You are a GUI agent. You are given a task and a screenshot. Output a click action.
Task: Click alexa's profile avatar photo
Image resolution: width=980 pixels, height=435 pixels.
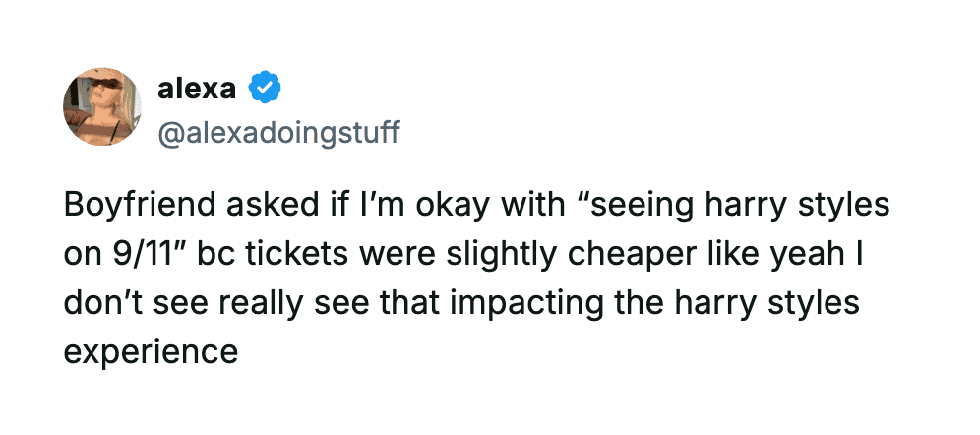(x=102, y=106)
